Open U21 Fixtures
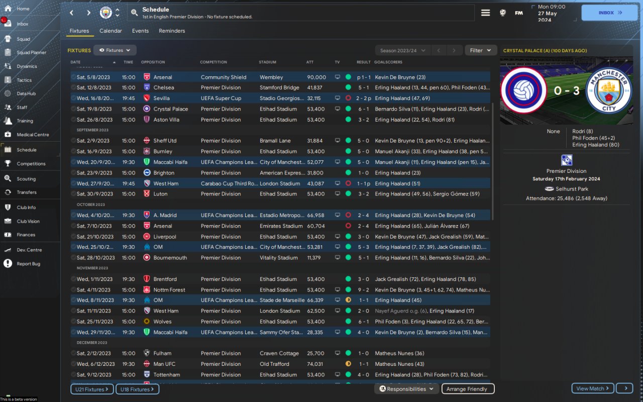The height and width of the screenshot is (402, 643). coord(92,389)
